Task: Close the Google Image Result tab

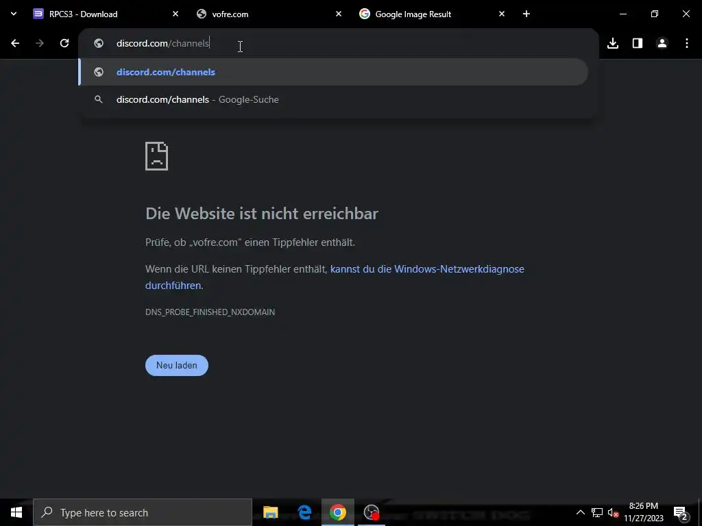Action: tap(501, 14)
